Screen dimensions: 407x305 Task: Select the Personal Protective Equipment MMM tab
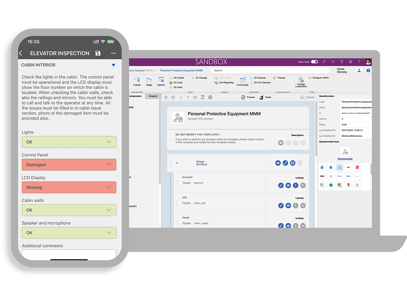[x=181, y=71]
